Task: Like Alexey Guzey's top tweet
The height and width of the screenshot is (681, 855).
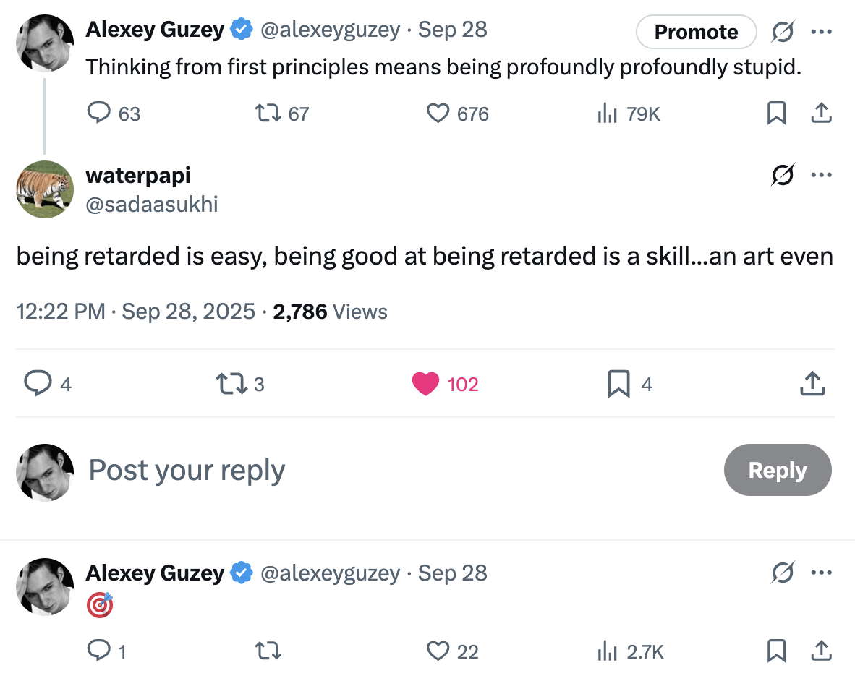Action: click(438, 113)
